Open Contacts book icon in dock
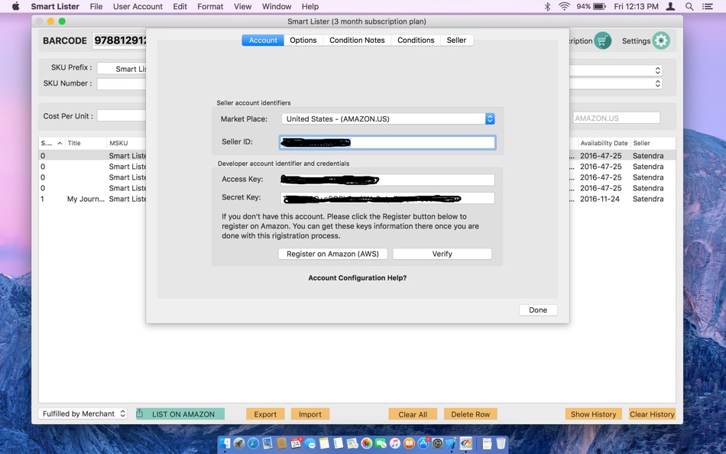The image size is (726, 454). click(281, 443)
